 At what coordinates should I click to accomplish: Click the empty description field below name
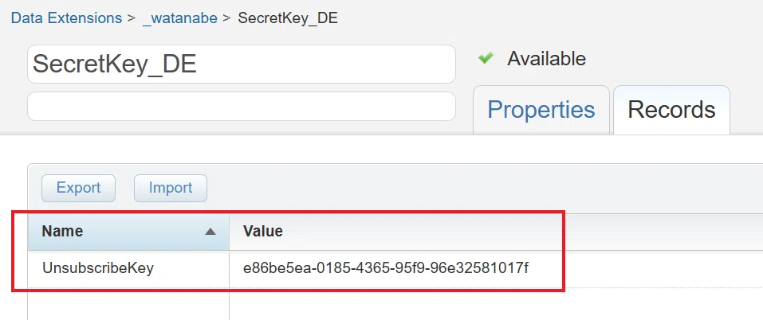242,106
